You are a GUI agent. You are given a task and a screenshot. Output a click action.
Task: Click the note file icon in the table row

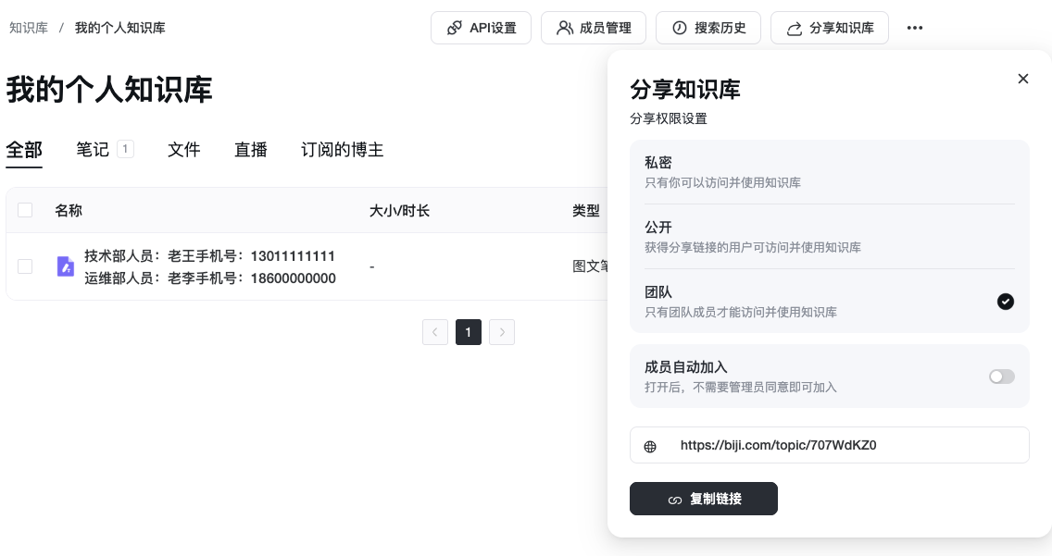coord(66,266)
